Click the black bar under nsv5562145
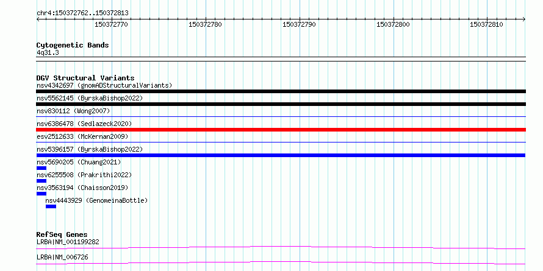This screenshot has width=543, height=271. [x=281, y=104]
